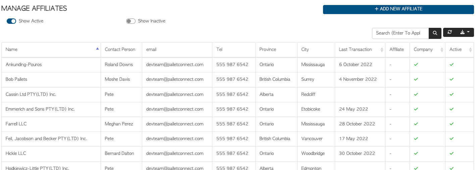
Task: Click into the search input field
Action: pos(401,33)
